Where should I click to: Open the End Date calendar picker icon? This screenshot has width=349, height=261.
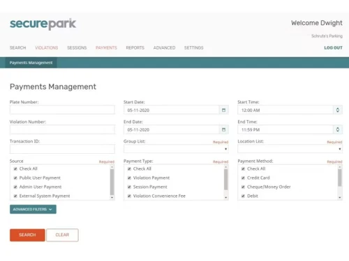click(x=223, y=129)
